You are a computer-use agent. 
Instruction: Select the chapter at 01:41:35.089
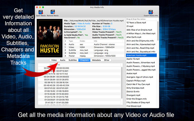coord(79,103)
